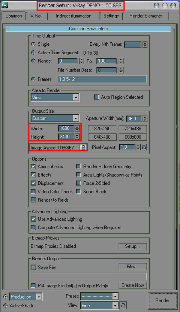Click the Files... button
Screen dimensions: 180x312
pos(133,267)
